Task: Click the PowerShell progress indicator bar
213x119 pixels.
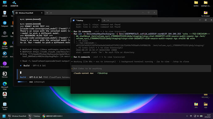Action: 22,82
